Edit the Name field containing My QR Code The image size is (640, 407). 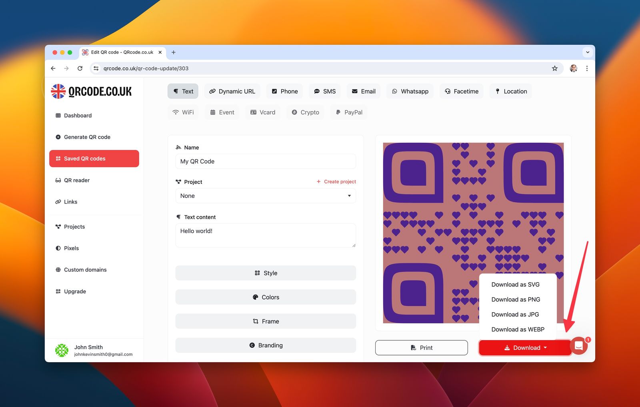pyautogui.click(x=265, y=162)
